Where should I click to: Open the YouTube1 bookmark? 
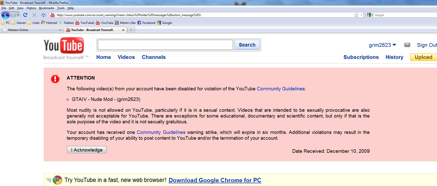pyautogui.click(x=85, y=23)
